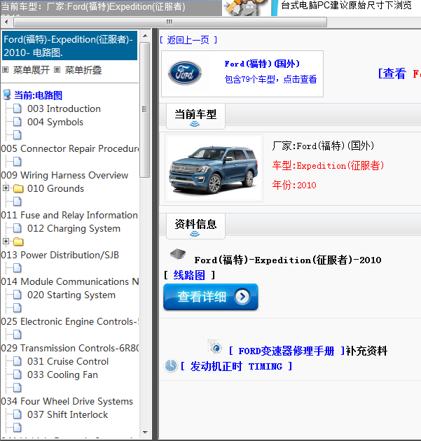This screenshot has width=421, height=441.
Task: Click the 当前:电路图 root node icon
Action: click(x=7, y=95)
